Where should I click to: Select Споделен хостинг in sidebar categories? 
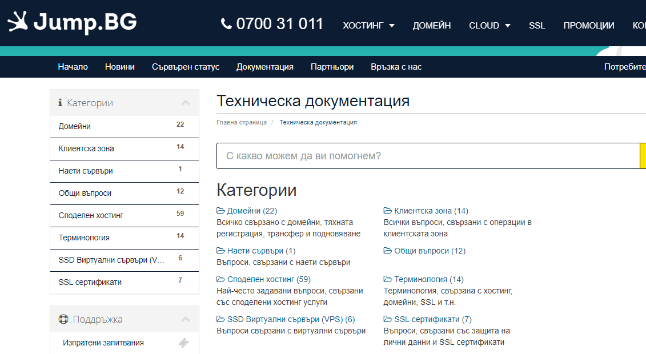[125, 215]
